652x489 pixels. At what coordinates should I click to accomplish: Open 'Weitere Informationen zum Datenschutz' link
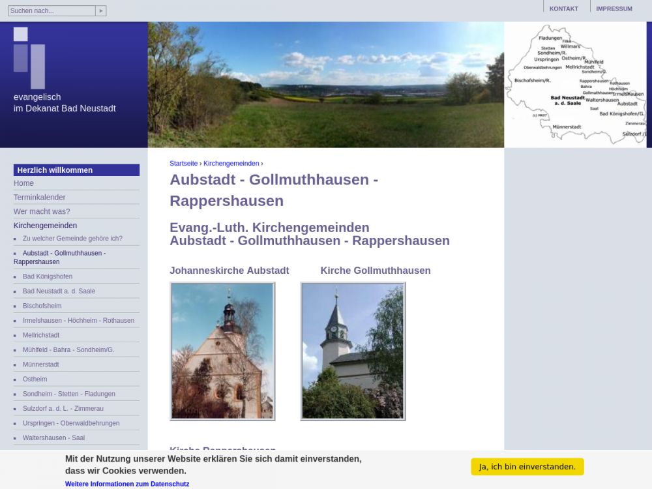[127, 484]
